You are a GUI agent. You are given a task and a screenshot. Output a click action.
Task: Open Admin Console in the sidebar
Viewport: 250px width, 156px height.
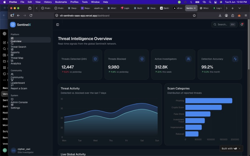[31, 101]
